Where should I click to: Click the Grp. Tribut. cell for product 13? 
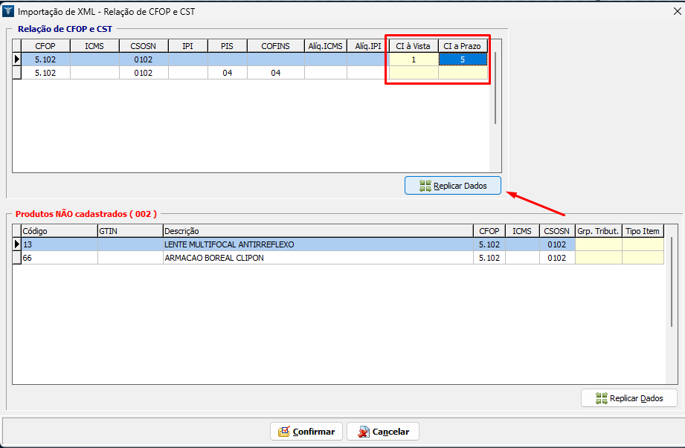(598, 244)
